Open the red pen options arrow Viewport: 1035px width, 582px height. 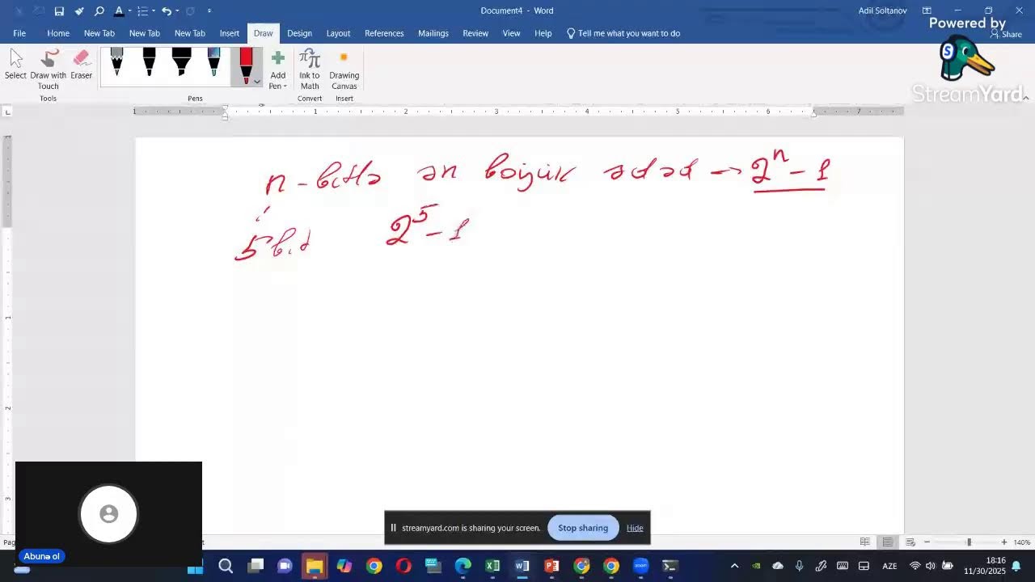[x=257, y=82]
